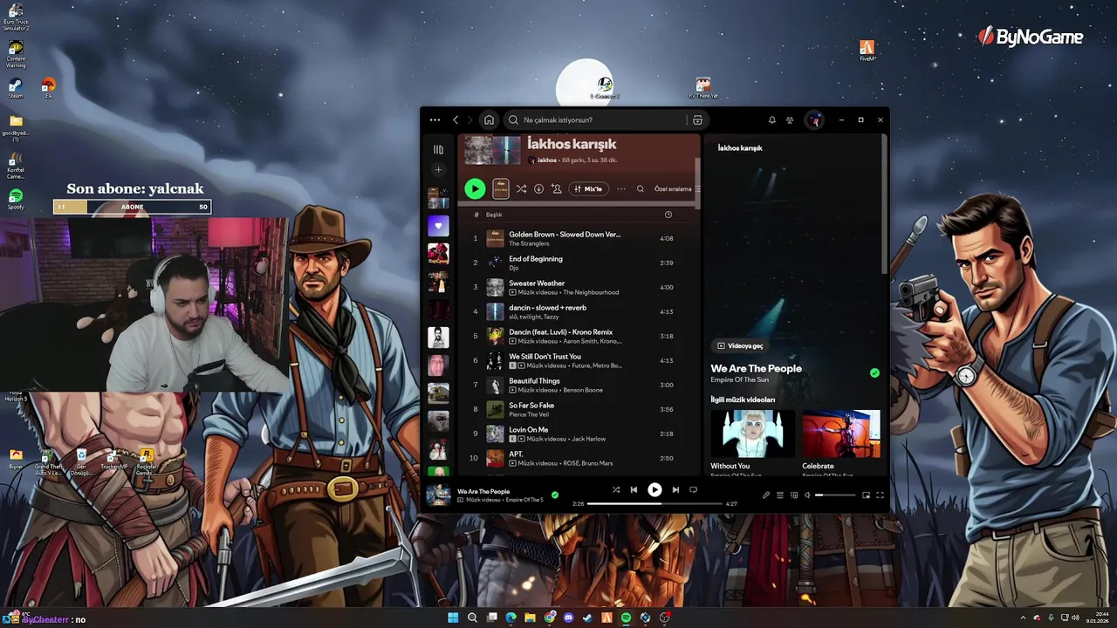Collapse the Your Library sidebar
This screenshot has width=1117, height=628.
(438, 149)
